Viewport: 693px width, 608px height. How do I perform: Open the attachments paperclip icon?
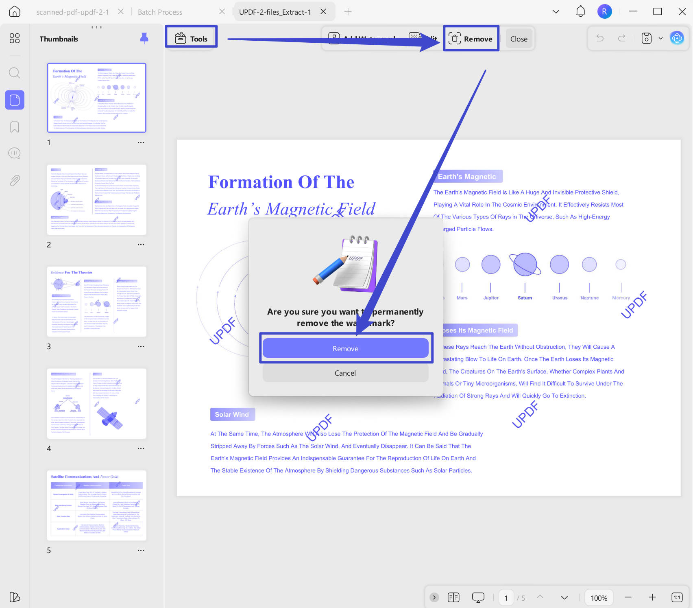15,180
